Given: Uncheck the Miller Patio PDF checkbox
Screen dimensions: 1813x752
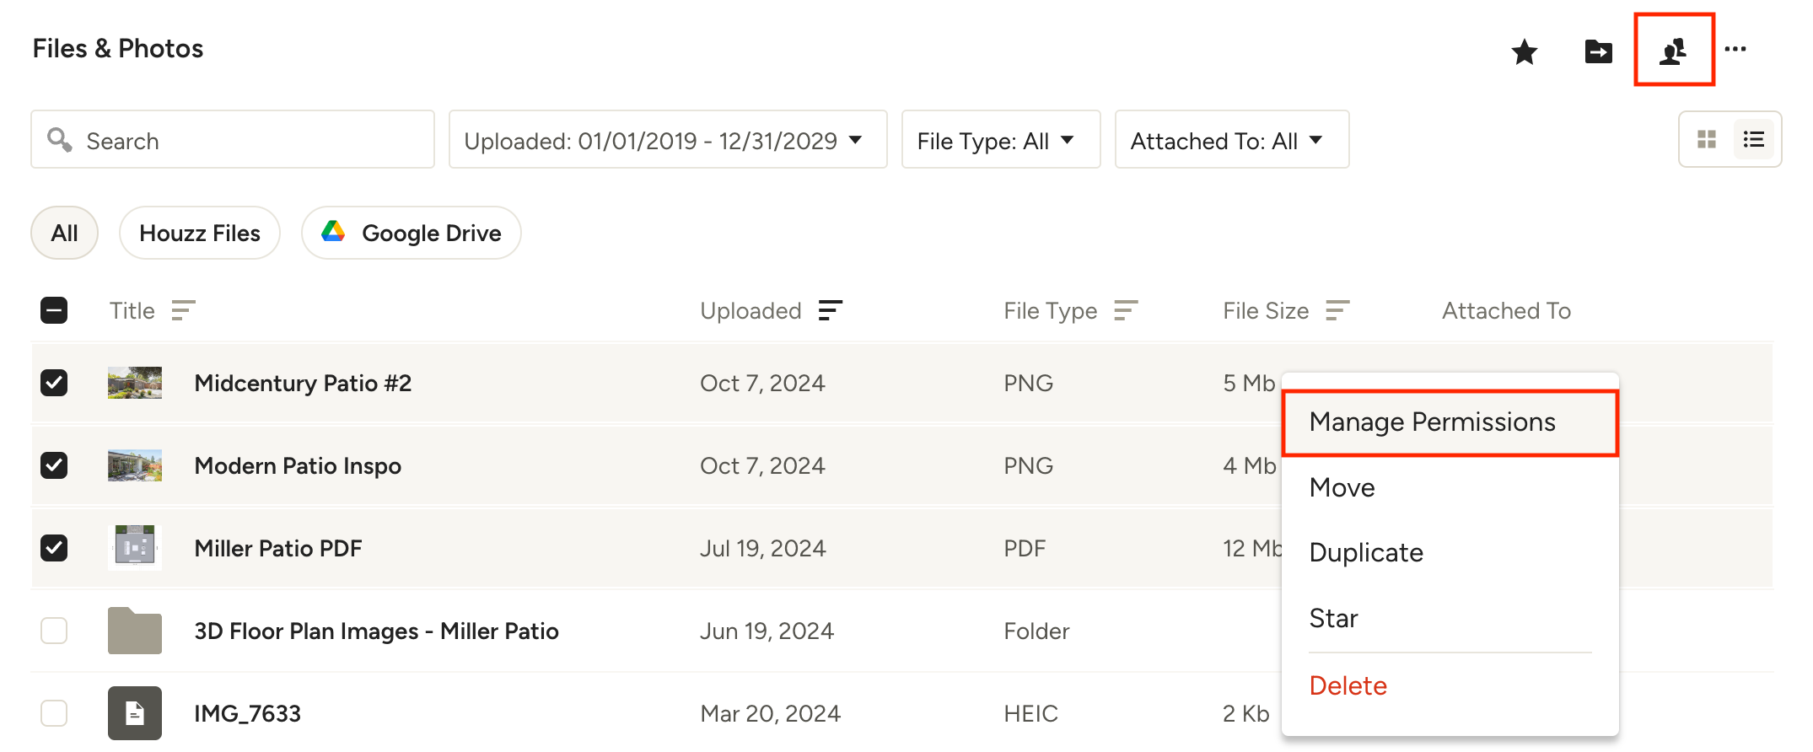Looking at the screenshot, I should [54, 548].
